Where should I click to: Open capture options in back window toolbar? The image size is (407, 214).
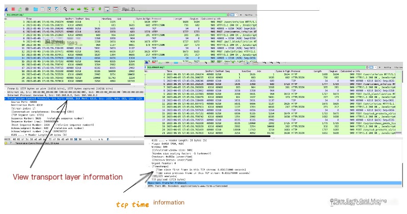coord(27,9)
